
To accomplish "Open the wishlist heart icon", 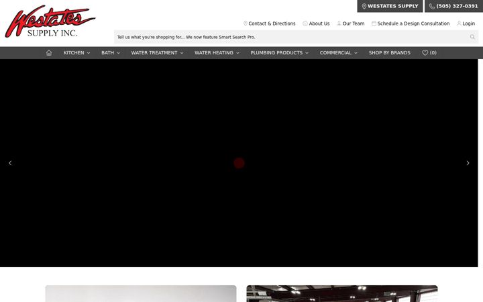I will click(425, 53).
